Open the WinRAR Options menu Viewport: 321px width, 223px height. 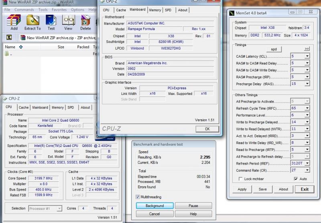[77, 10]
